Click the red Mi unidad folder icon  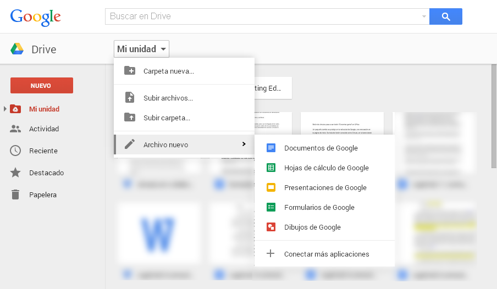pyautogui.click(x=15, y=109)
